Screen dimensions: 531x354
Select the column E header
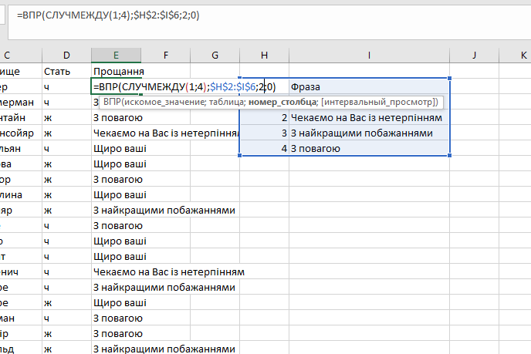pos(115,55)
